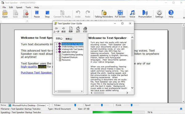The width and height of the screenshot is (185, 114).
Task: Go to User Guide home page (主页)
Action: (x=78, y=30)
